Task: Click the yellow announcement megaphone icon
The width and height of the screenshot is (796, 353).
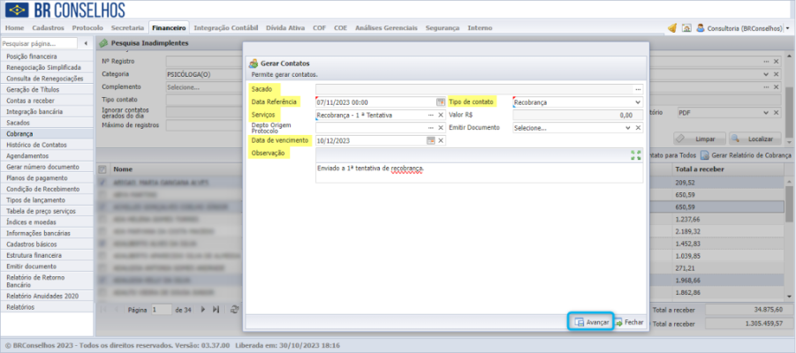Action: (671, 28)
